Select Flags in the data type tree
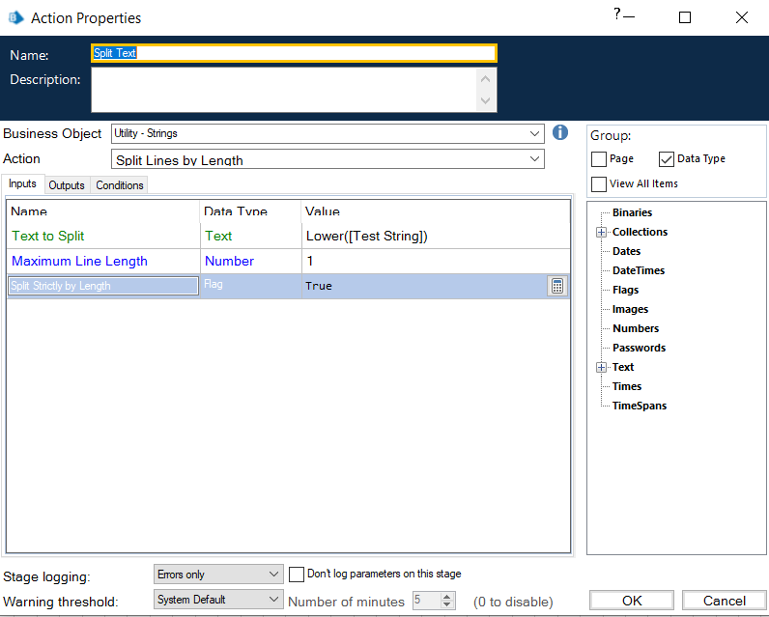The image size is (769, 617). (x=625, y=290)
